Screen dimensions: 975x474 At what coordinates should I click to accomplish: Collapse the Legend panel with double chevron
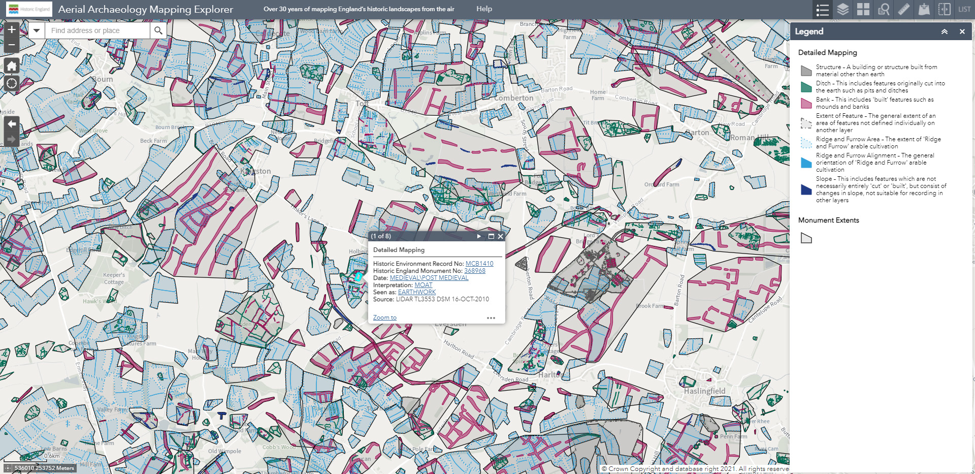(x=944, y=31)
